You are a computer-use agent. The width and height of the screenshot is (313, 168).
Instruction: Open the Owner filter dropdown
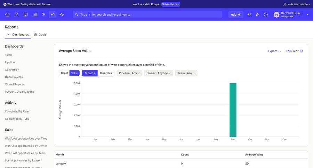pos(159,73)
